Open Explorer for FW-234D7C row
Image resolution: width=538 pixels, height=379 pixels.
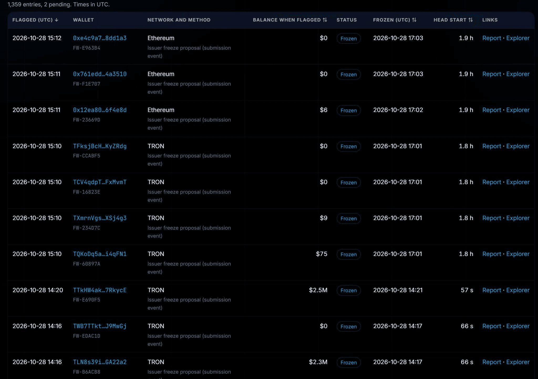(x=518, y=218)
